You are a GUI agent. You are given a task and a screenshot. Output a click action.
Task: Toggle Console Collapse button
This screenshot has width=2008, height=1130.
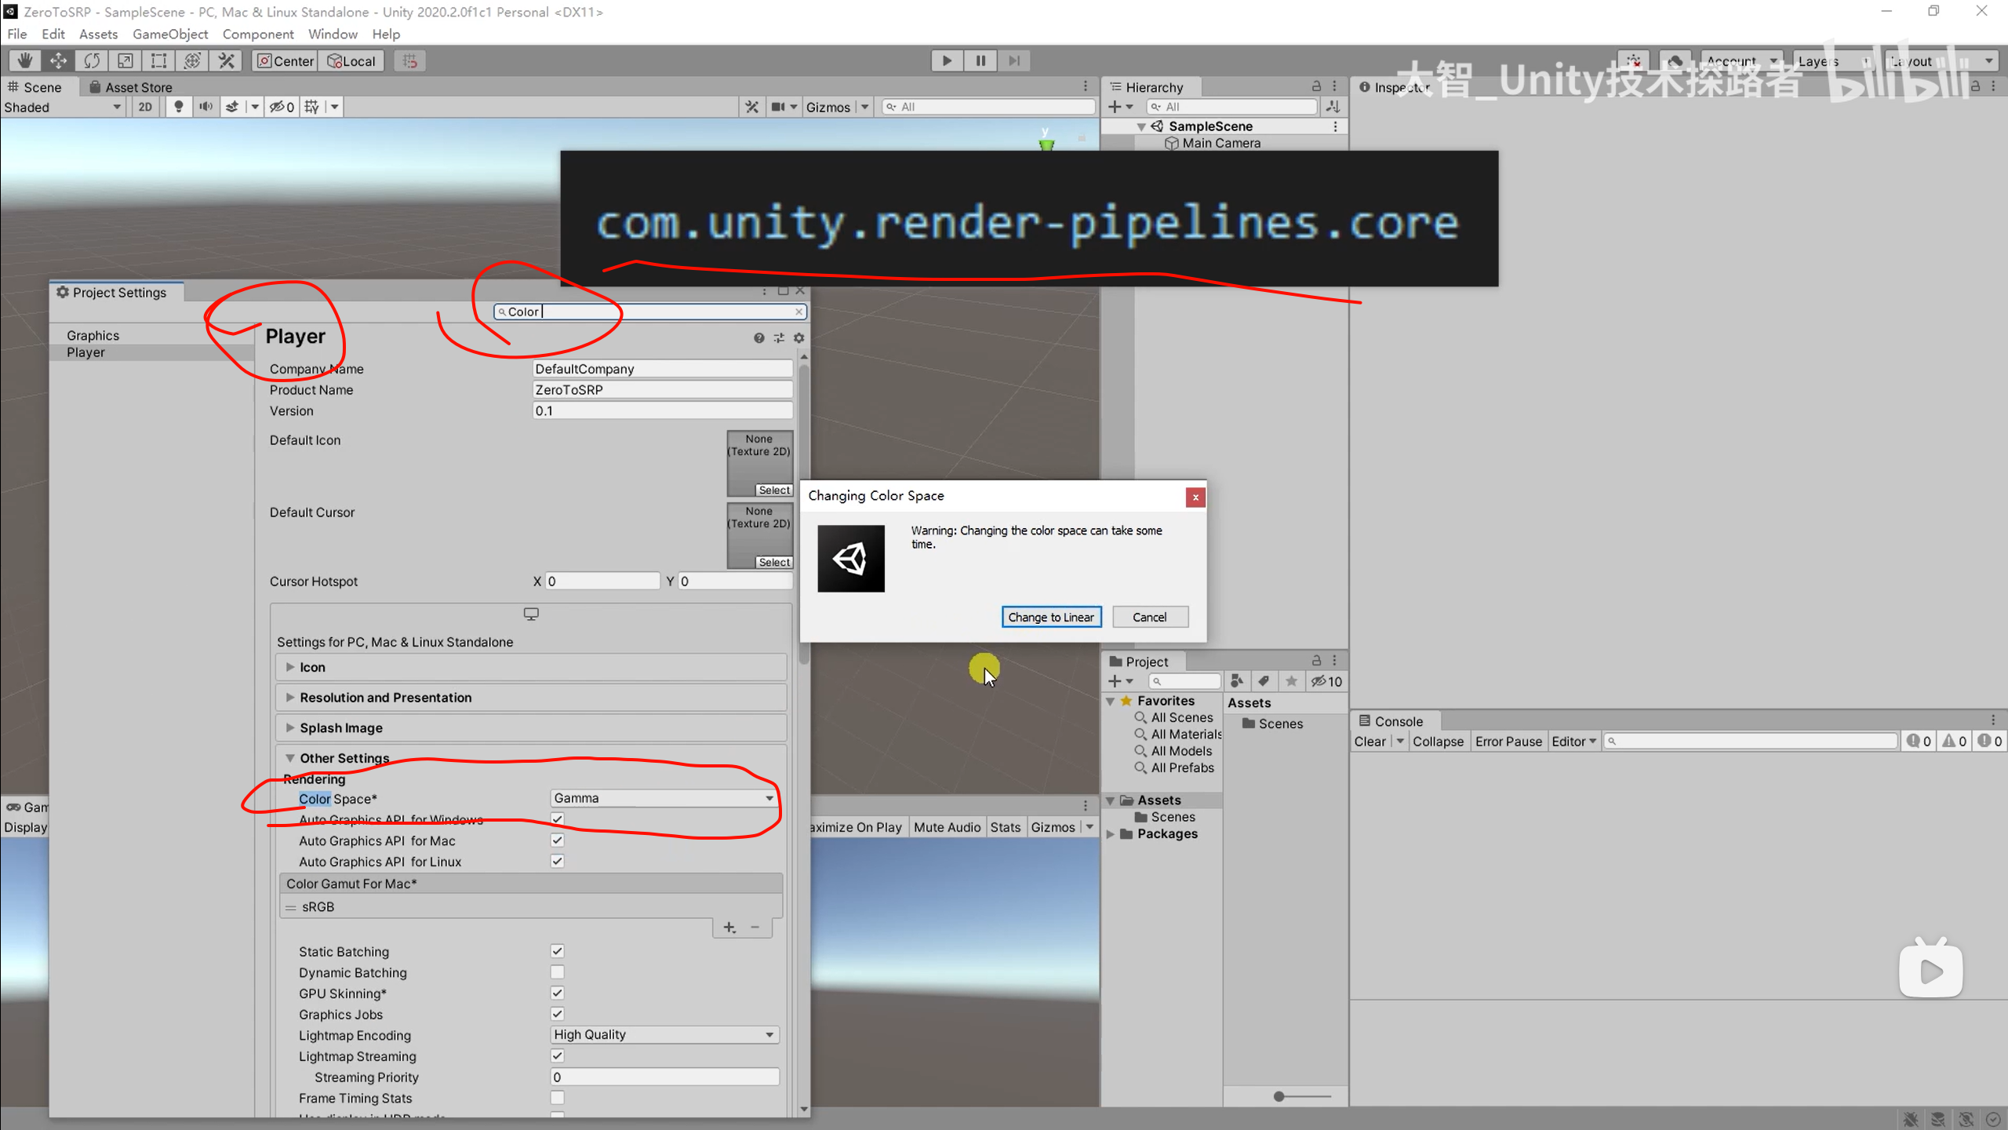tap(1438, 742)
